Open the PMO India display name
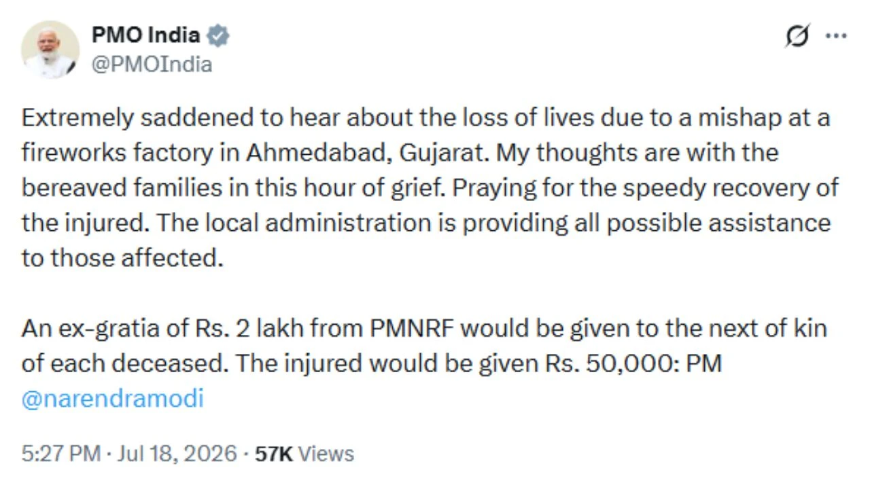 click(145, 35)
